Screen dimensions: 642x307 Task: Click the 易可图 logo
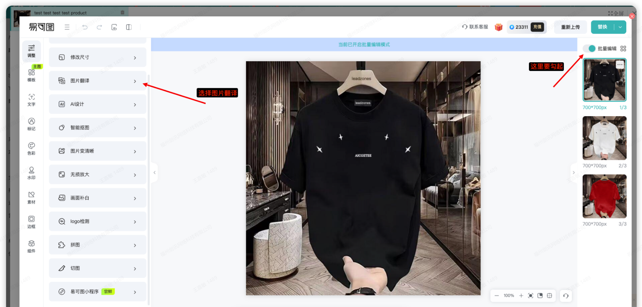click(x=42, y=27)
